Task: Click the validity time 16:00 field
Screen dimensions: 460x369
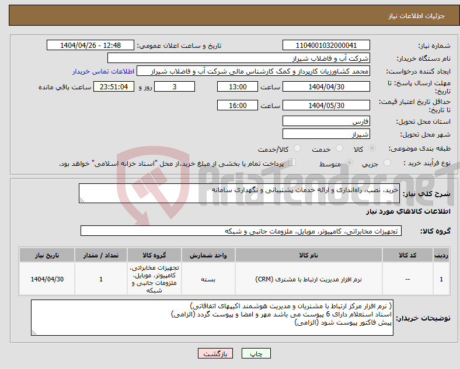Action: pyautogui.click(x=238, y=105)
